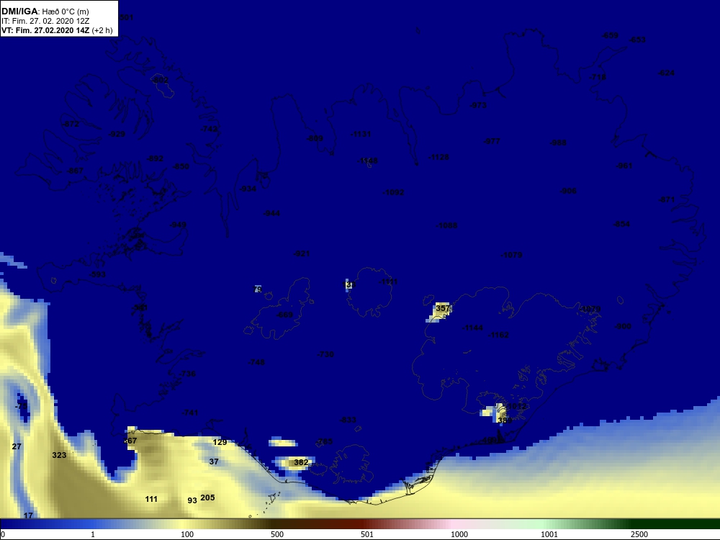Click the map value '93'
This screenshot has width=720, height=540.
[x=192, y=500]
